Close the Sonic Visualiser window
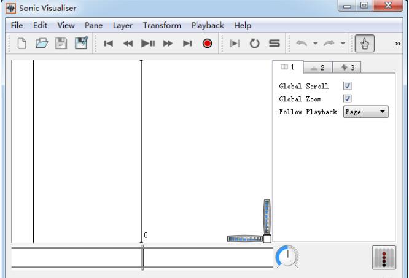409x278 pixels. pos(388,6)
